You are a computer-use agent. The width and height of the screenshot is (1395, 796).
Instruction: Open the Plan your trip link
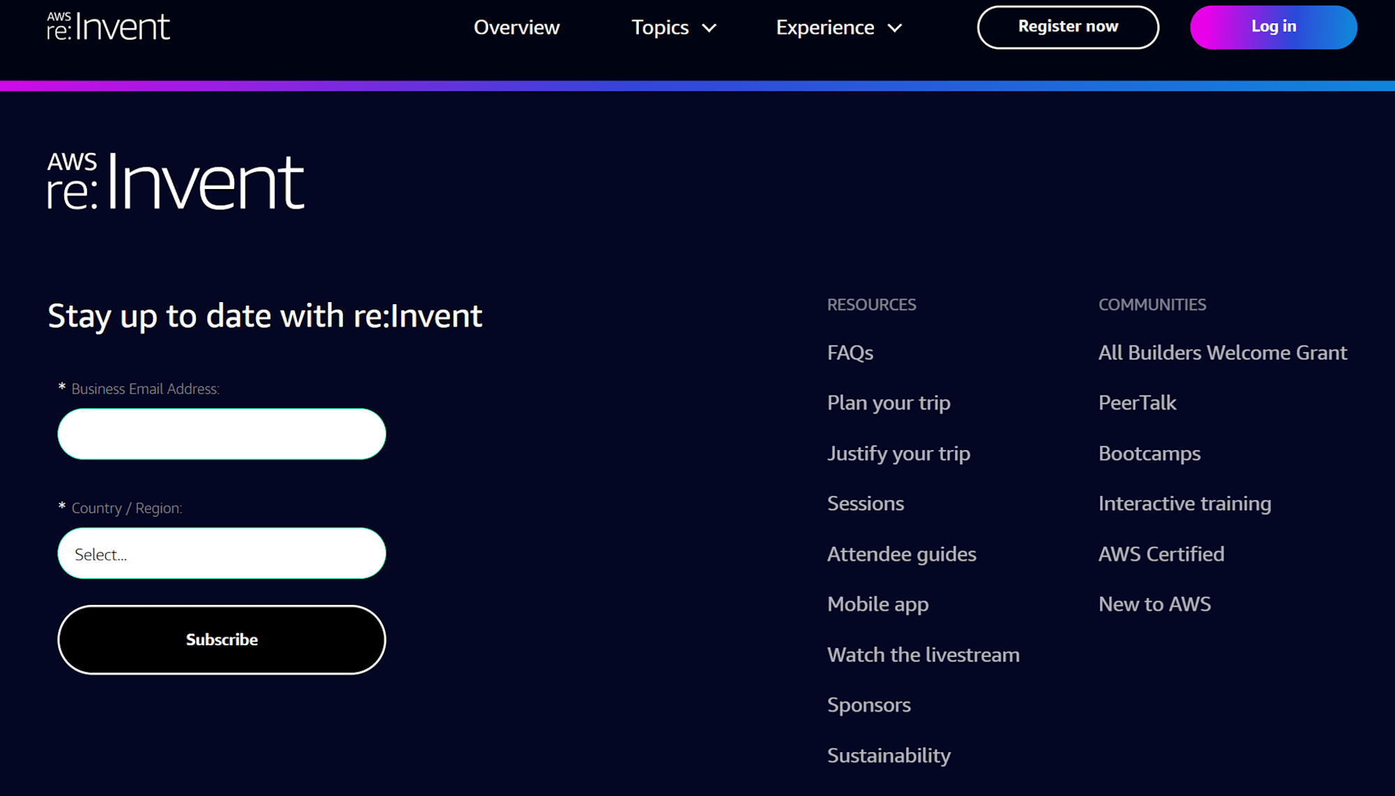[889, 403]
